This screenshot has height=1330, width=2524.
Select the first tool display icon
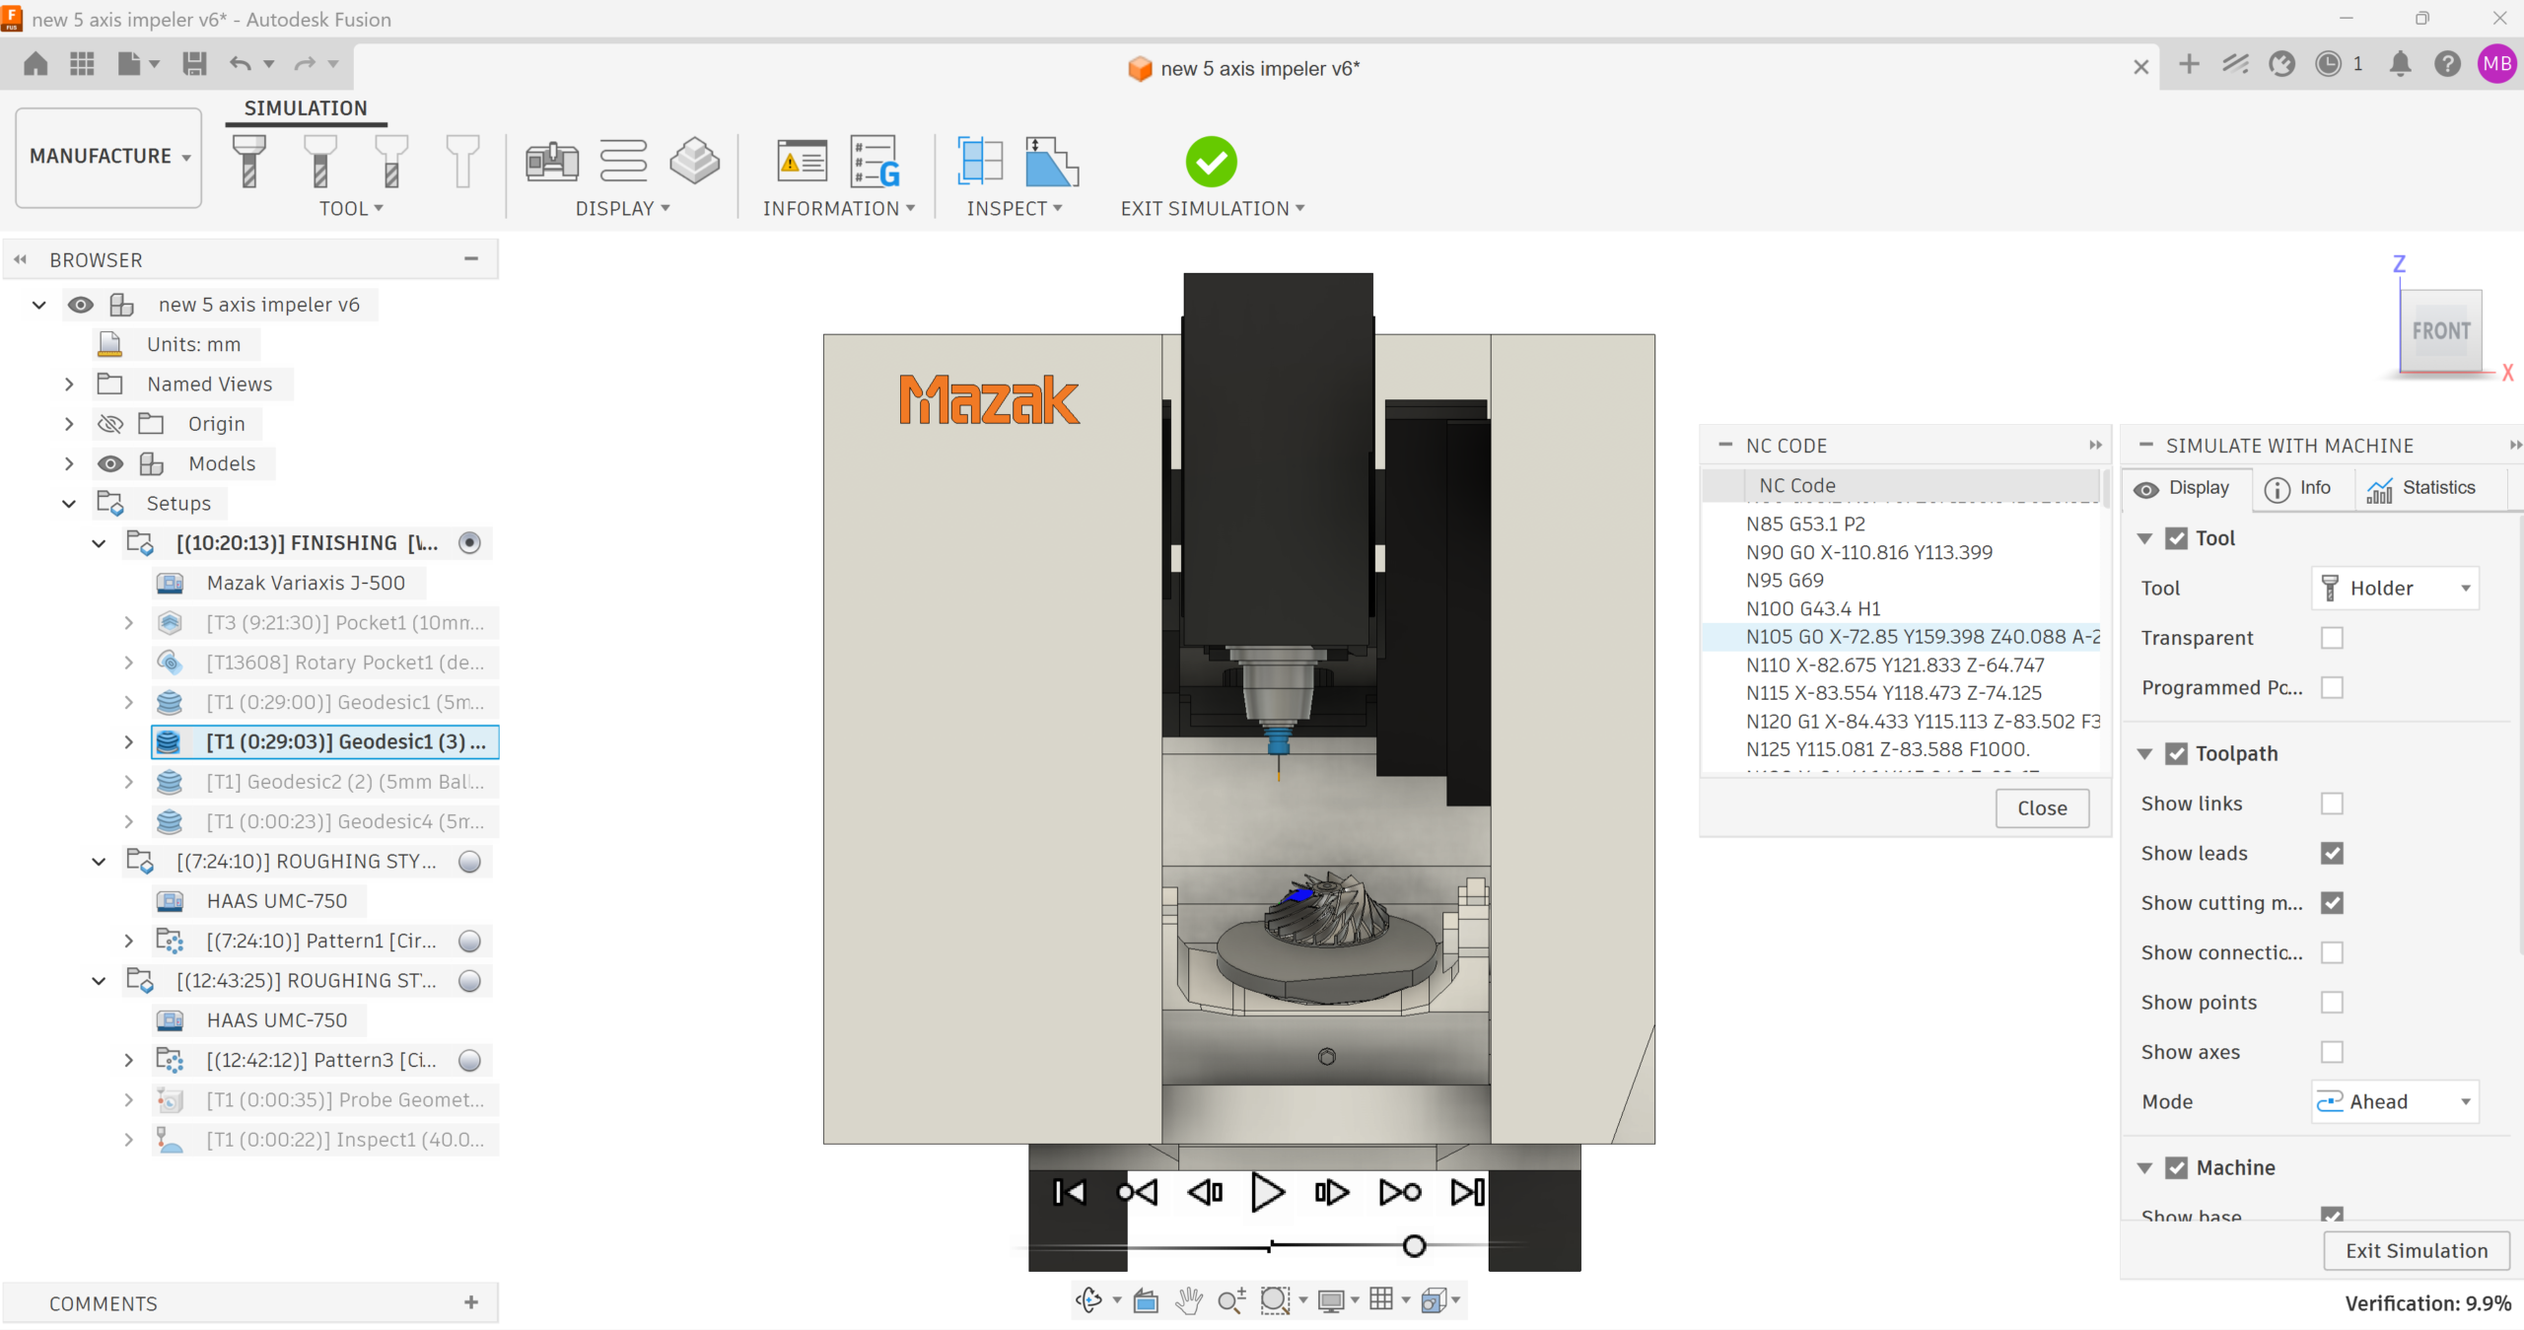(x=248, y=161)
